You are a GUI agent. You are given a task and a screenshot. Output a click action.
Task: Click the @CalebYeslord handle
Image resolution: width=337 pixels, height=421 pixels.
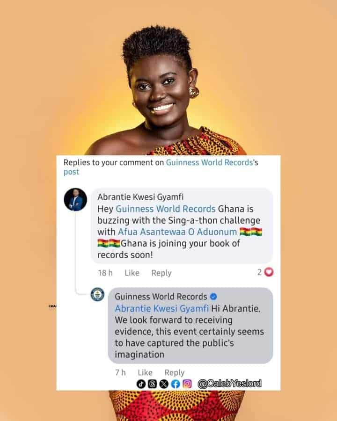click(229, 384)
